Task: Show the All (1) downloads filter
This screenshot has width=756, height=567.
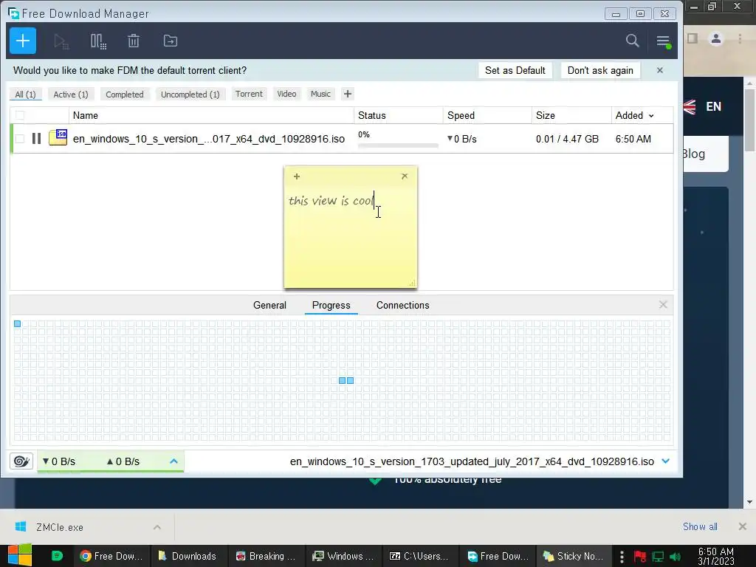Action: point(26,94)
